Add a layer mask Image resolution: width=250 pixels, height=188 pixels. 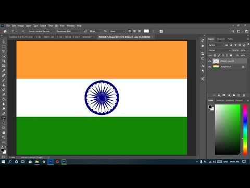coord(224,95)
